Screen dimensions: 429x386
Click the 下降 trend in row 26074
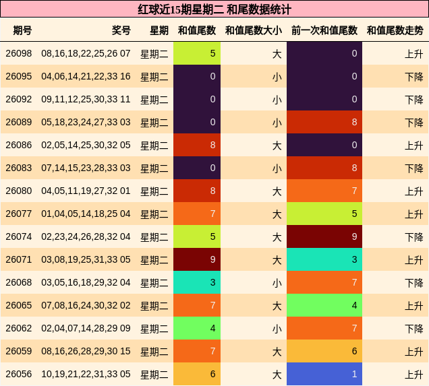click(414, 237)
